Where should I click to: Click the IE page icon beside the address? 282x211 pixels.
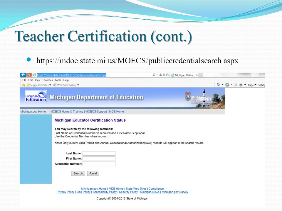click(35, 75)
